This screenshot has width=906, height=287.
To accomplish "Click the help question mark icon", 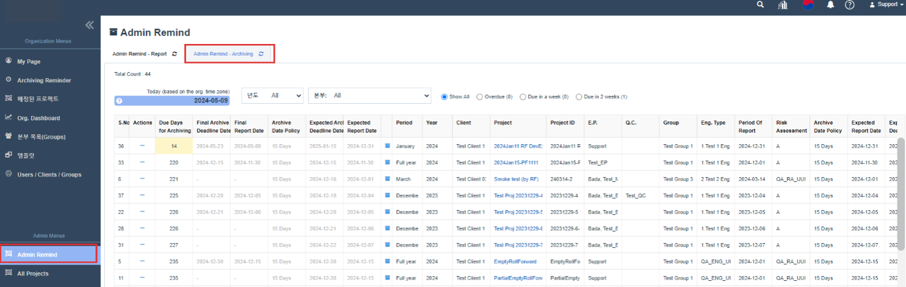I will [x=849, y=5].
